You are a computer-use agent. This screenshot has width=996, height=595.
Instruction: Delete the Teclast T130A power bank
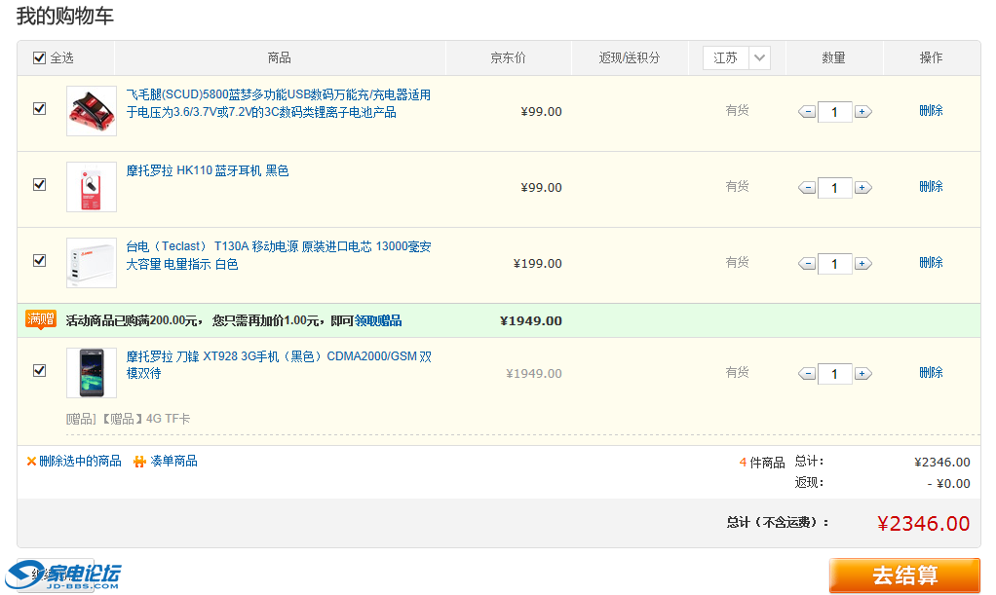(x=931, y=263)
